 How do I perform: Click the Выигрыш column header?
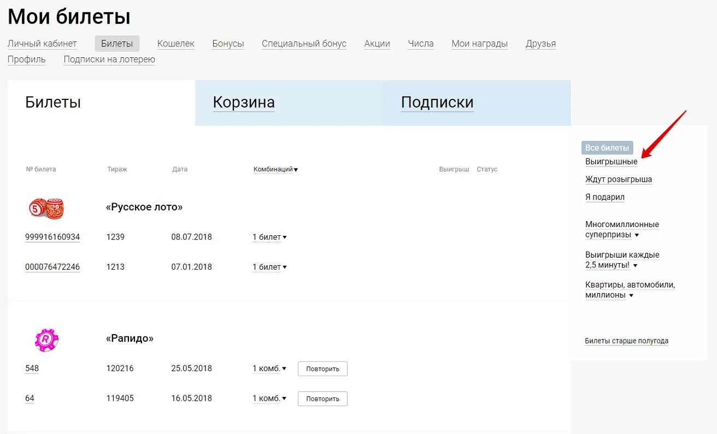pos(454,169)
